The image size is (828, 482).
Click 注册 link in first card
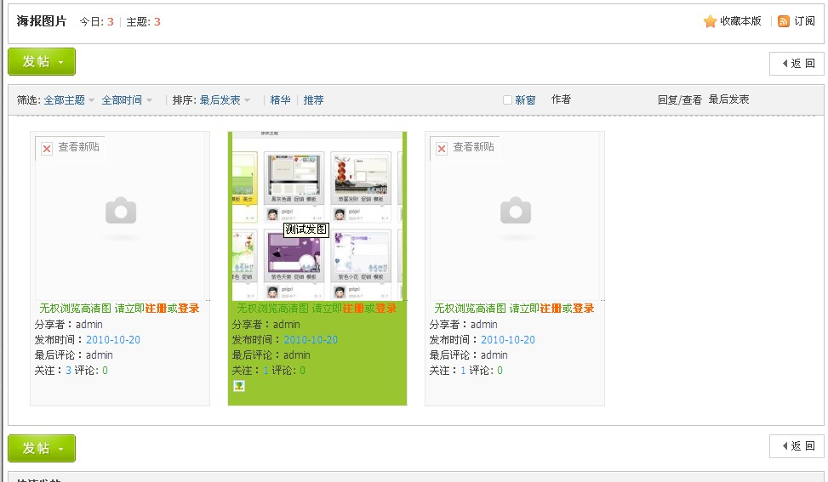click(156, 309)
